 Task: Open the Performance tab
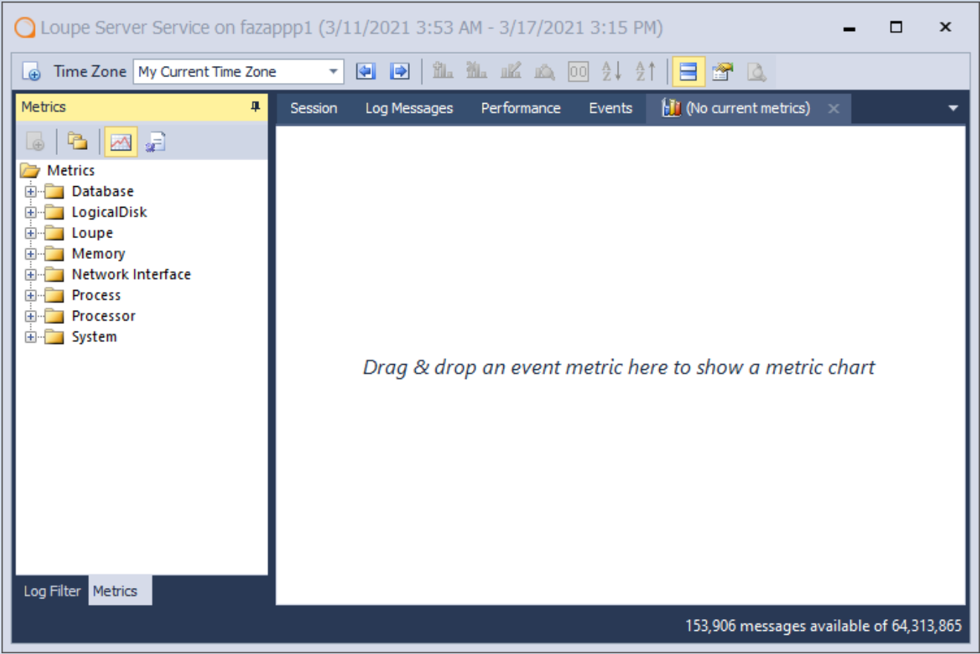(520, 108)
